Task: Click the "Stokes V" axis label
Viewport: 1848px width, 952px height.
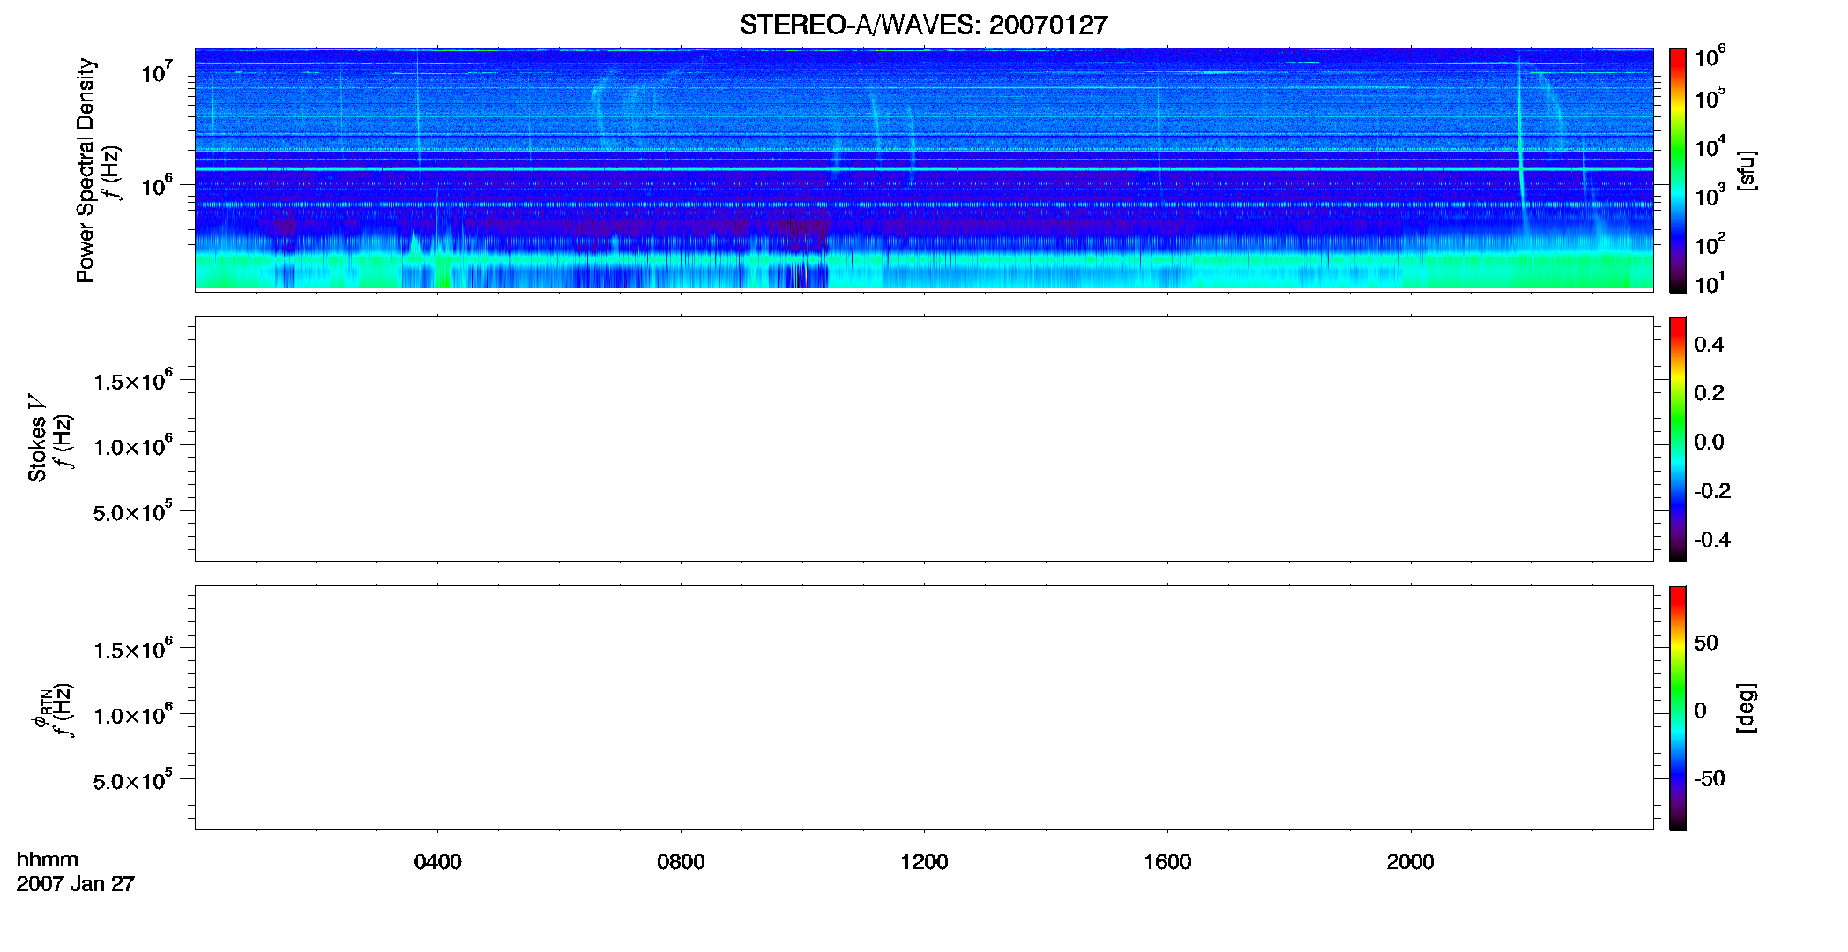Action: (37, 438)
